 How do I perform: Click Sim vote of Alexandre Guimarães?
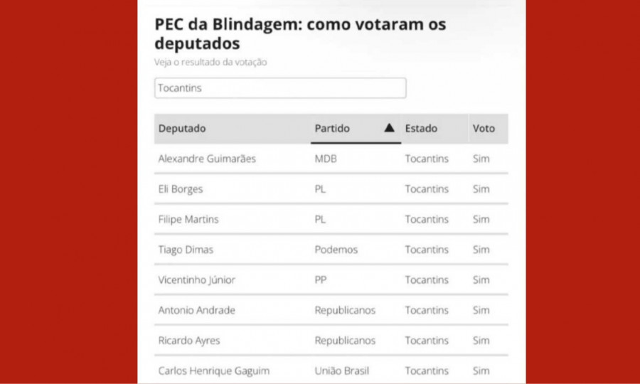(481, 159)
